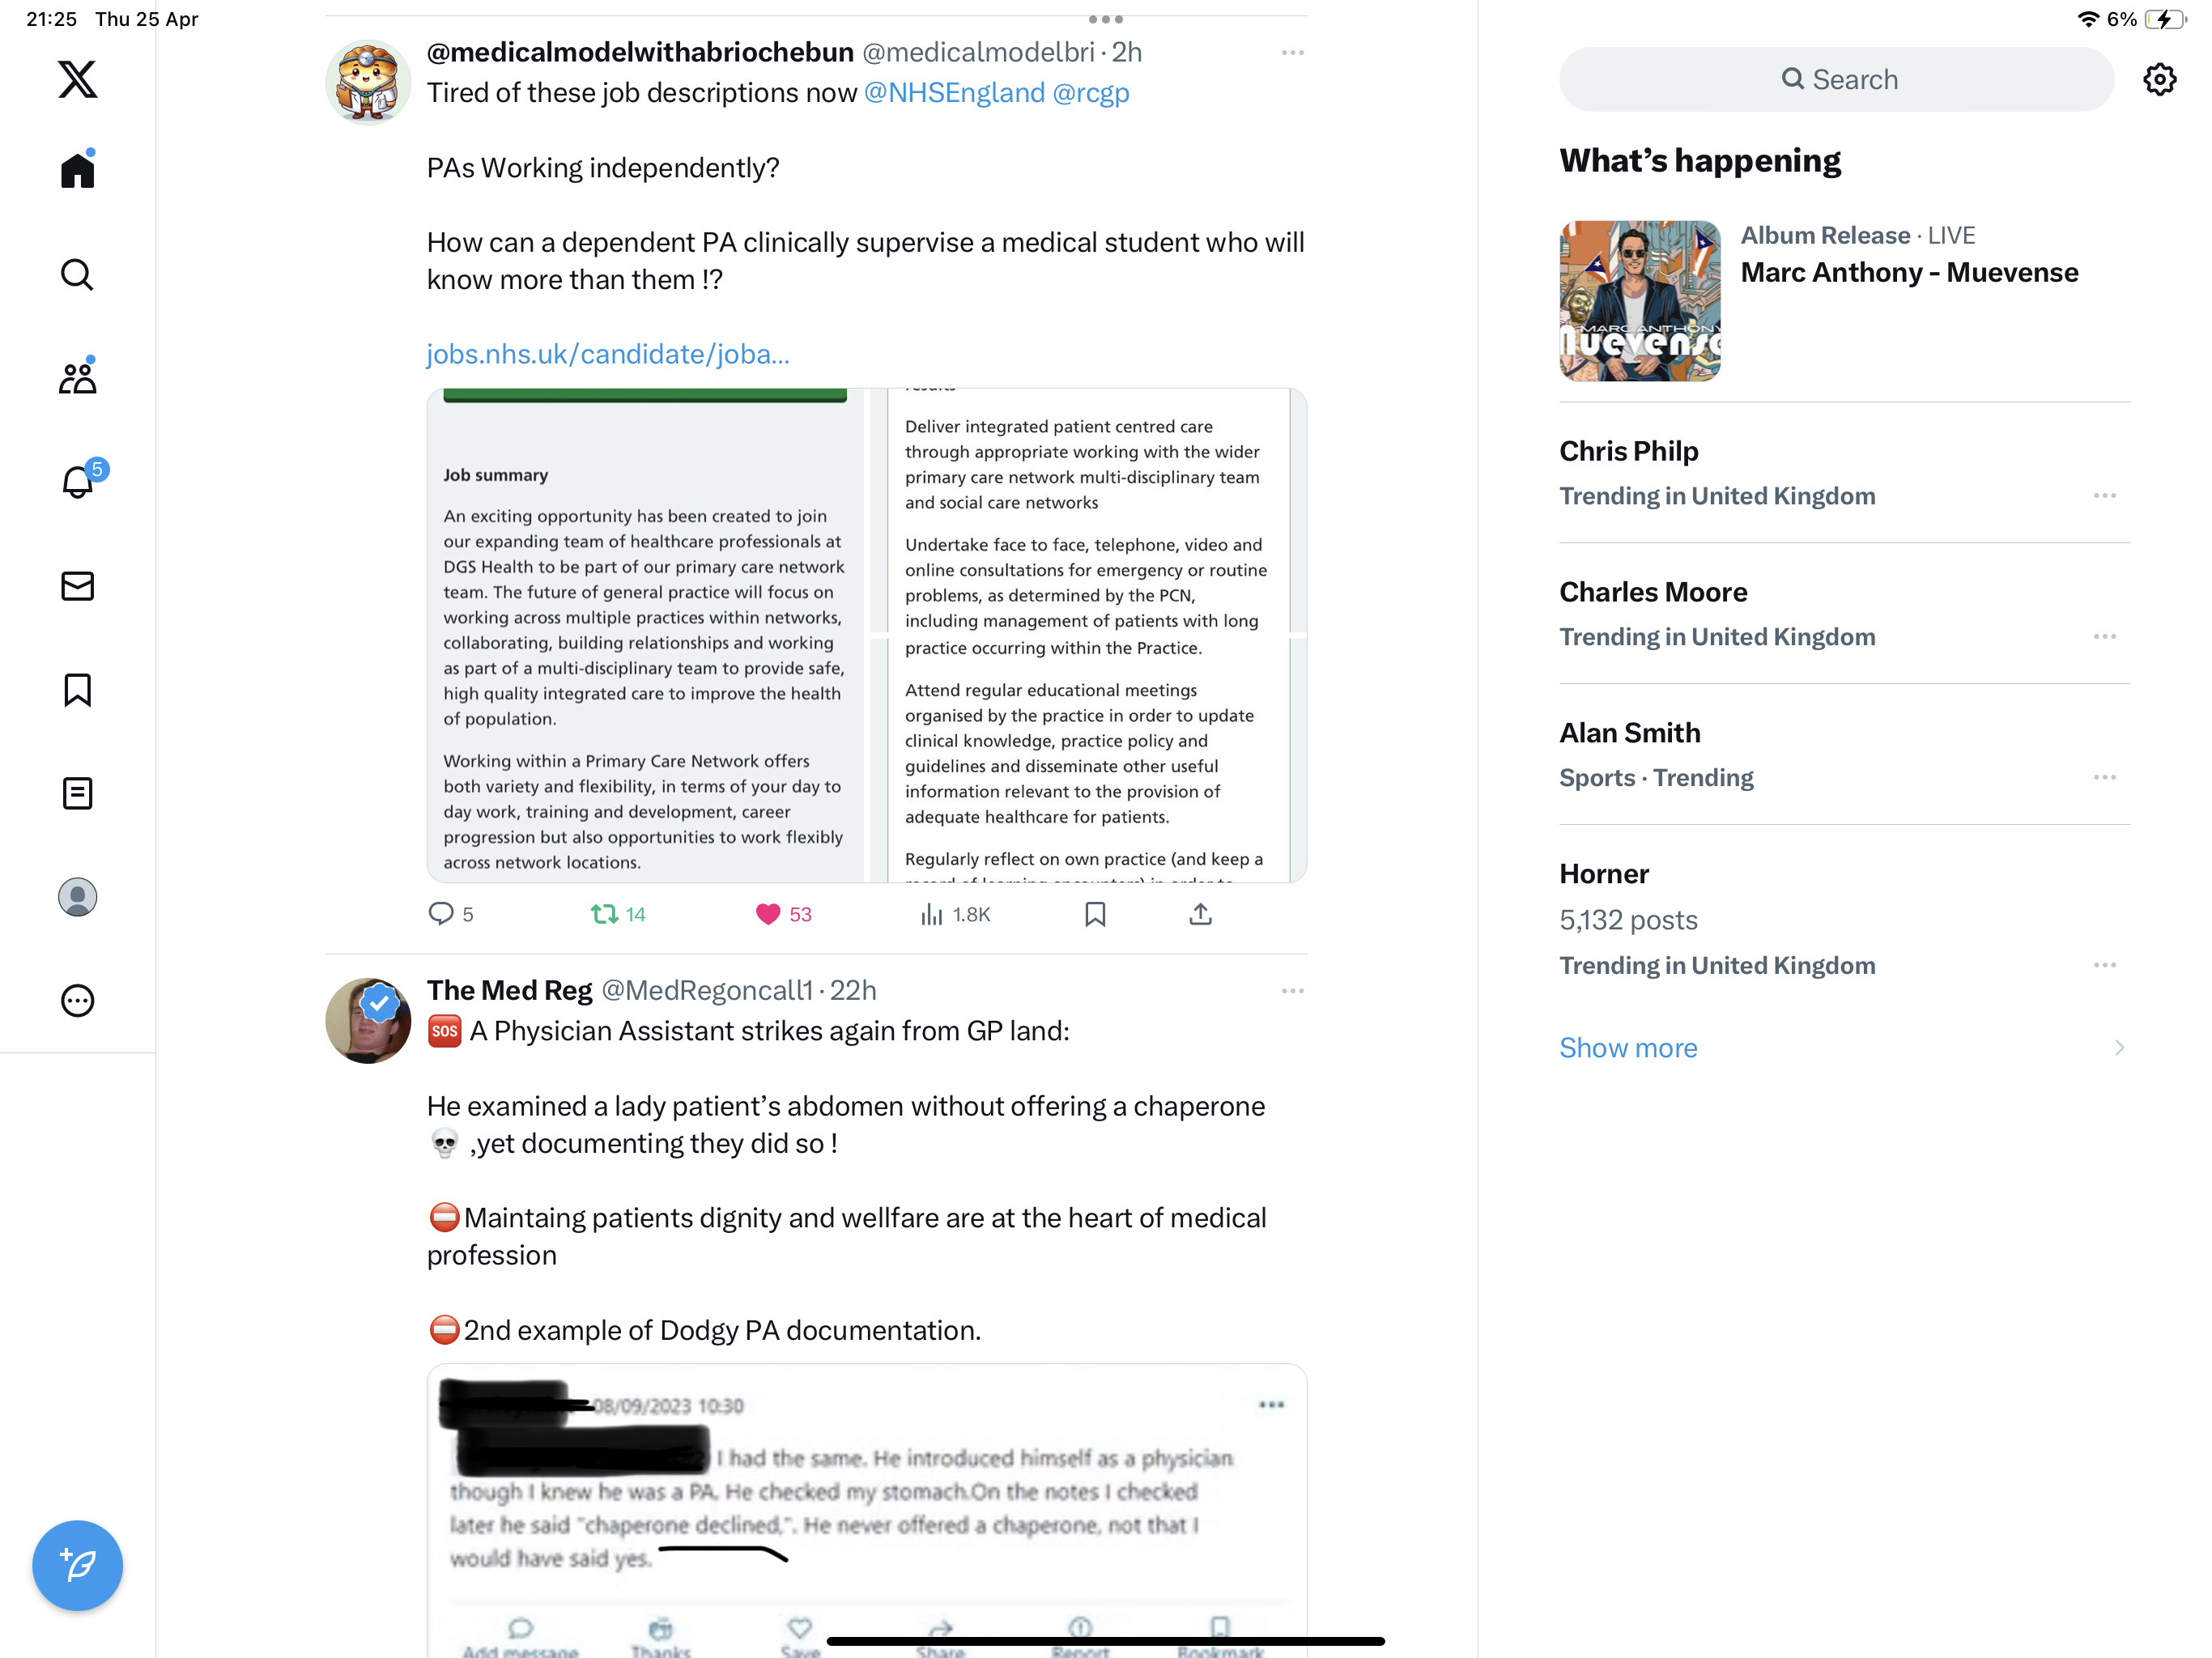
Task: Open more options on The Med Reg post
Action: (x=1292, y=991)
